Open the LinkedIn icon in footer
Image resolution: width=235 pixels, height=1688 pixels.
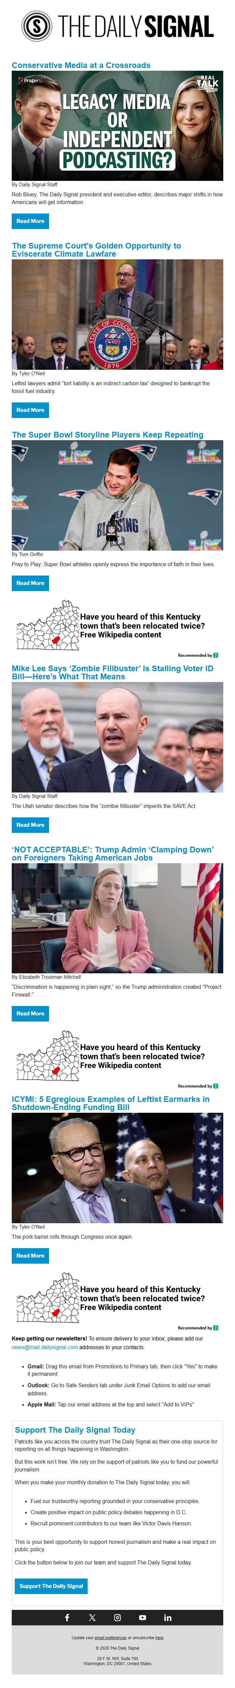tap(168, 1617)
